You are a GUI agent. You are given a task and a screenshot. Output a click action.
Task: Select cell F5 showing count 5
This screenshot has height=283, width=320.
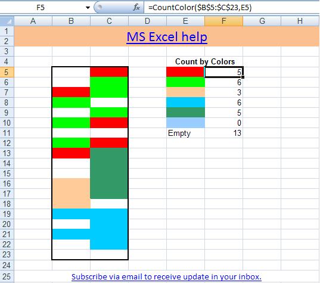pyautogui.click(x=223, y=72)
